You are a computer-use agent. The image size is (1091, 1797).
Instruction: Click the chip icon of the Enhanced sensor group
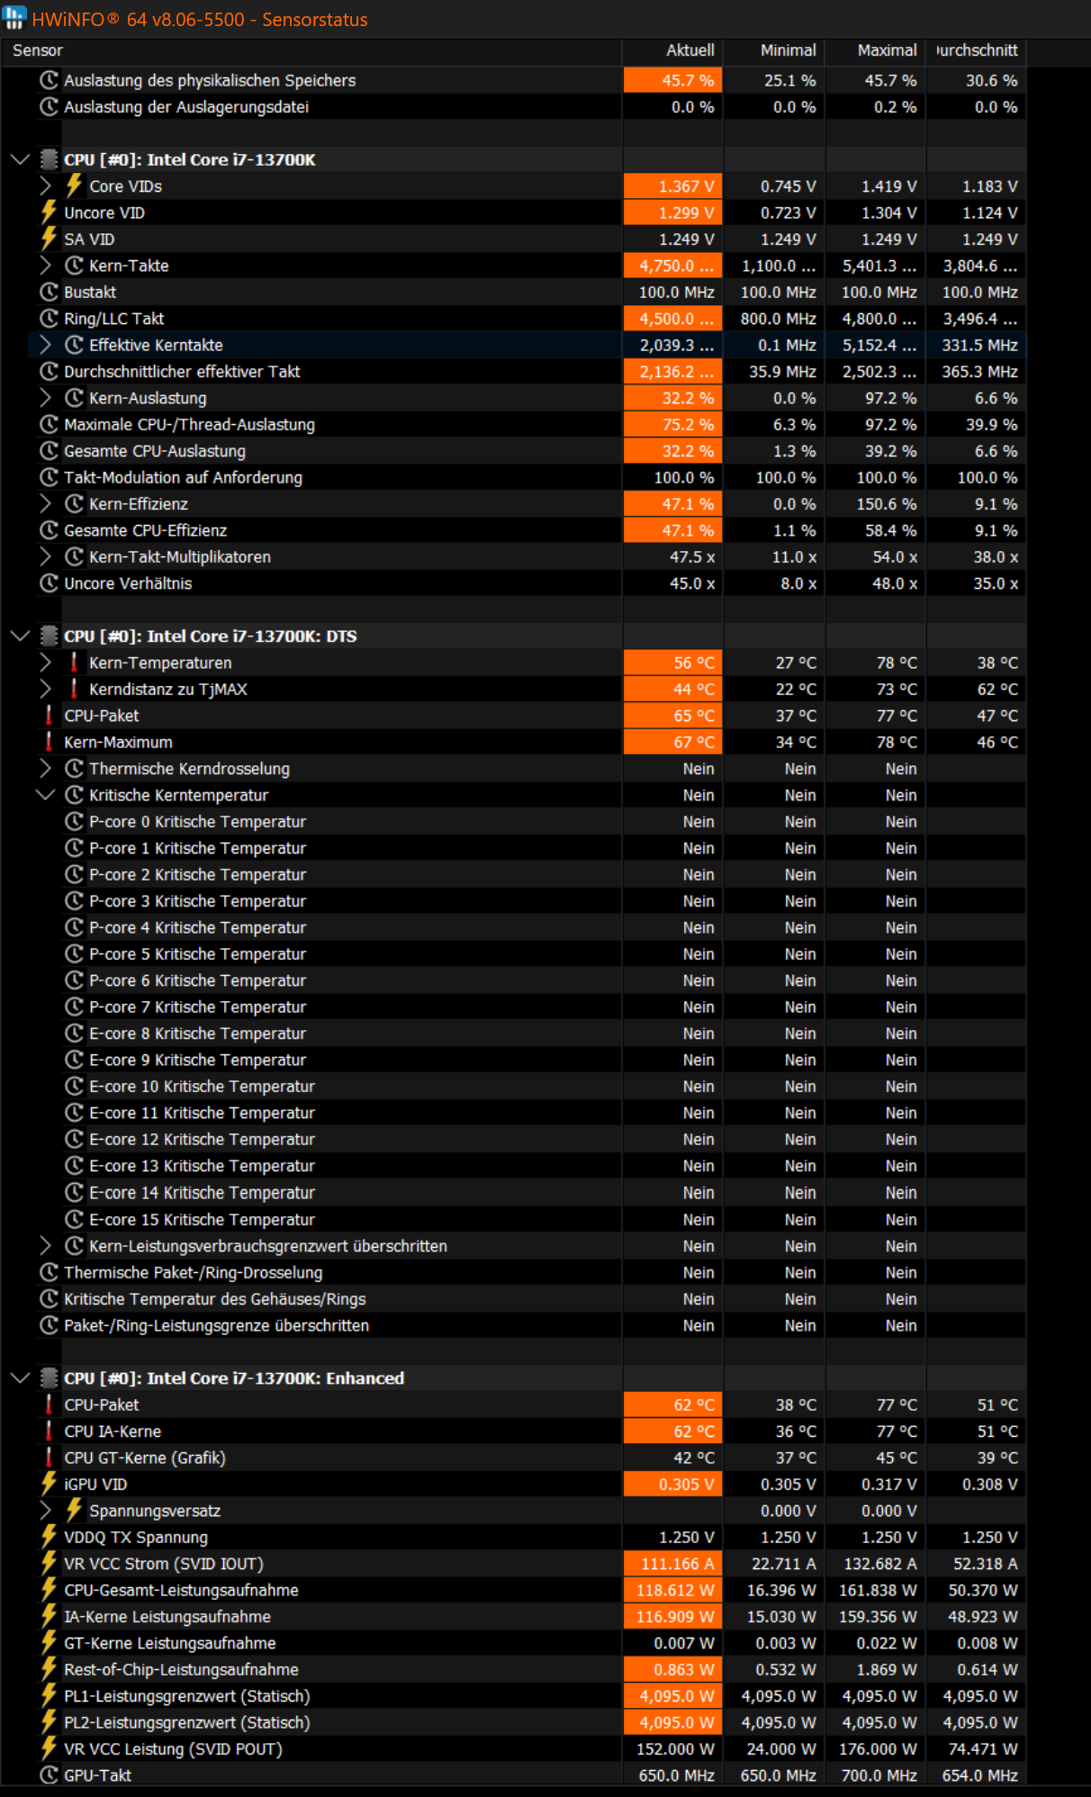(49, 1378)
